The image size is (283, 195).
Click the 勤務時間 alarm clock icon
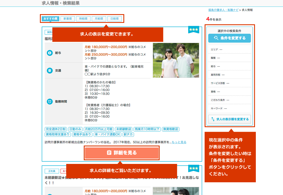tap(50, 101)
